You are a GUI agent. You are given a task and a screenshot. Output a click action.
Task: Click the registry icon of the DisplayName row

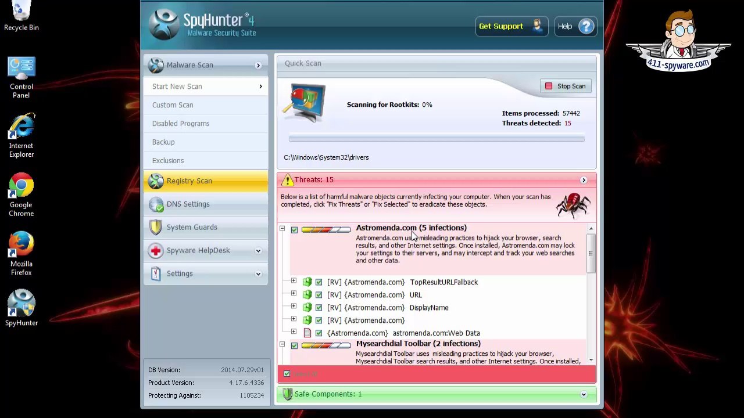[307, 308]
